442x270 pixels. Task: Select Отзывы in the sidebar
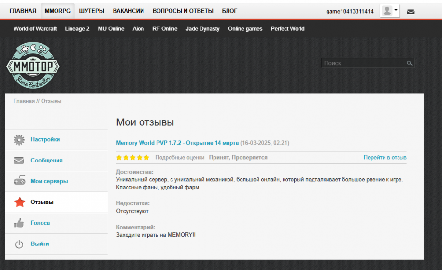click(x=42, y=202)
